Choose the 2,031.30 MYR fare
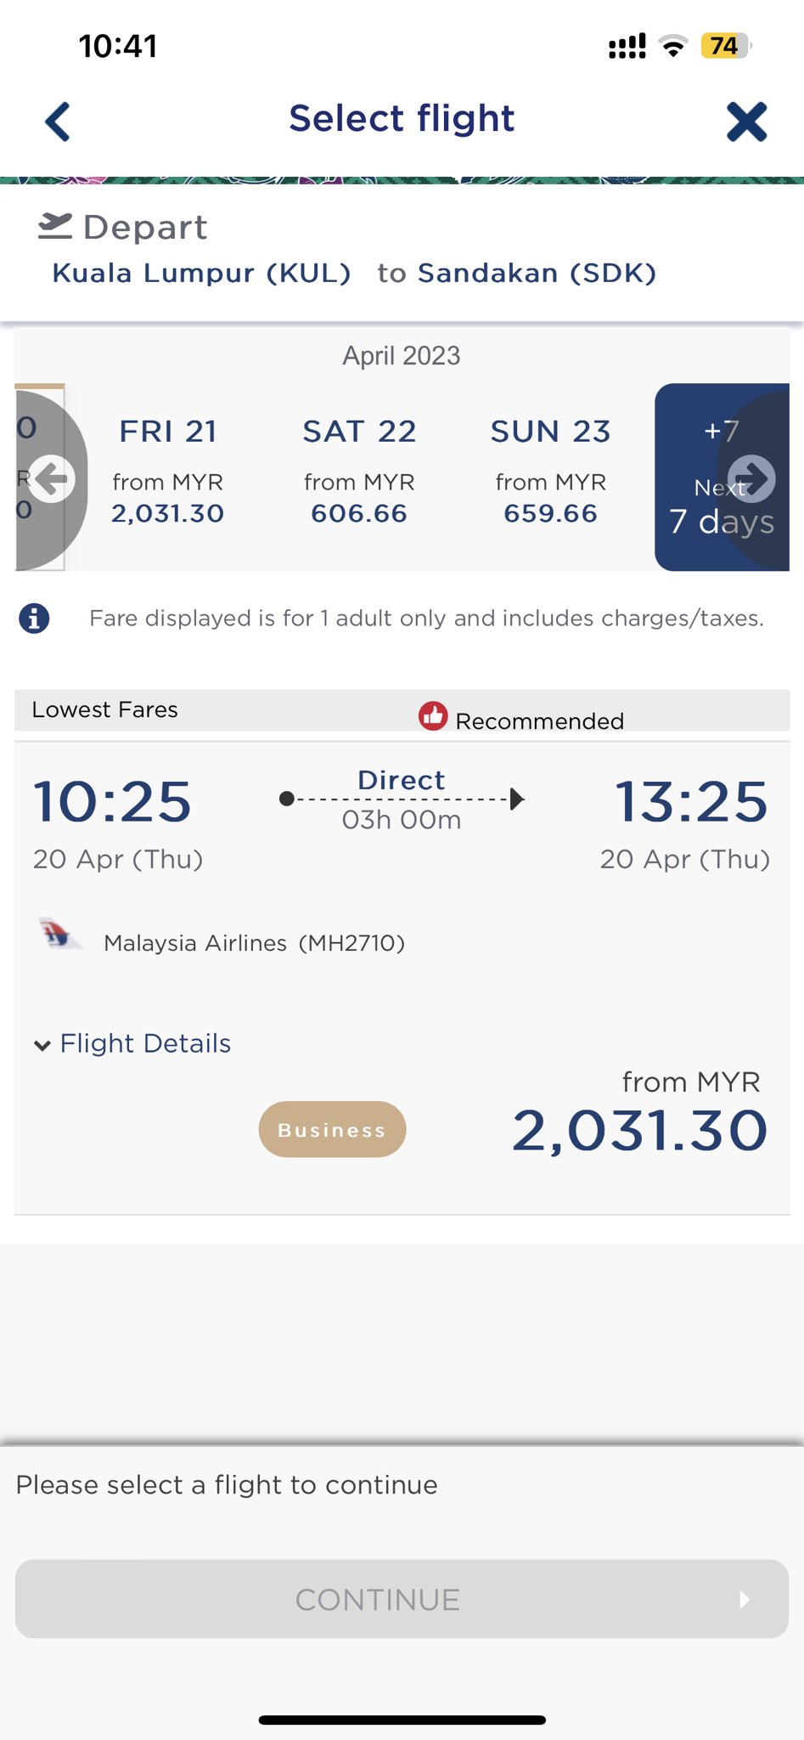Viewport: 804px width, 1740px height. (x=639, y=1131)
